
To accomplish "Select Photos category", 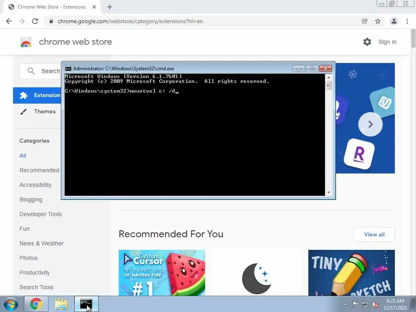I will click(29, 258).
